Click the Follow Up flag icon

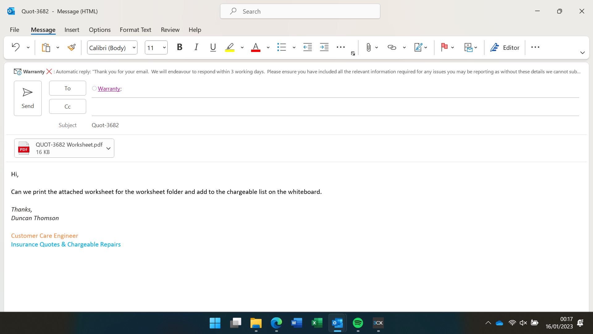click(x=444, y=47)
